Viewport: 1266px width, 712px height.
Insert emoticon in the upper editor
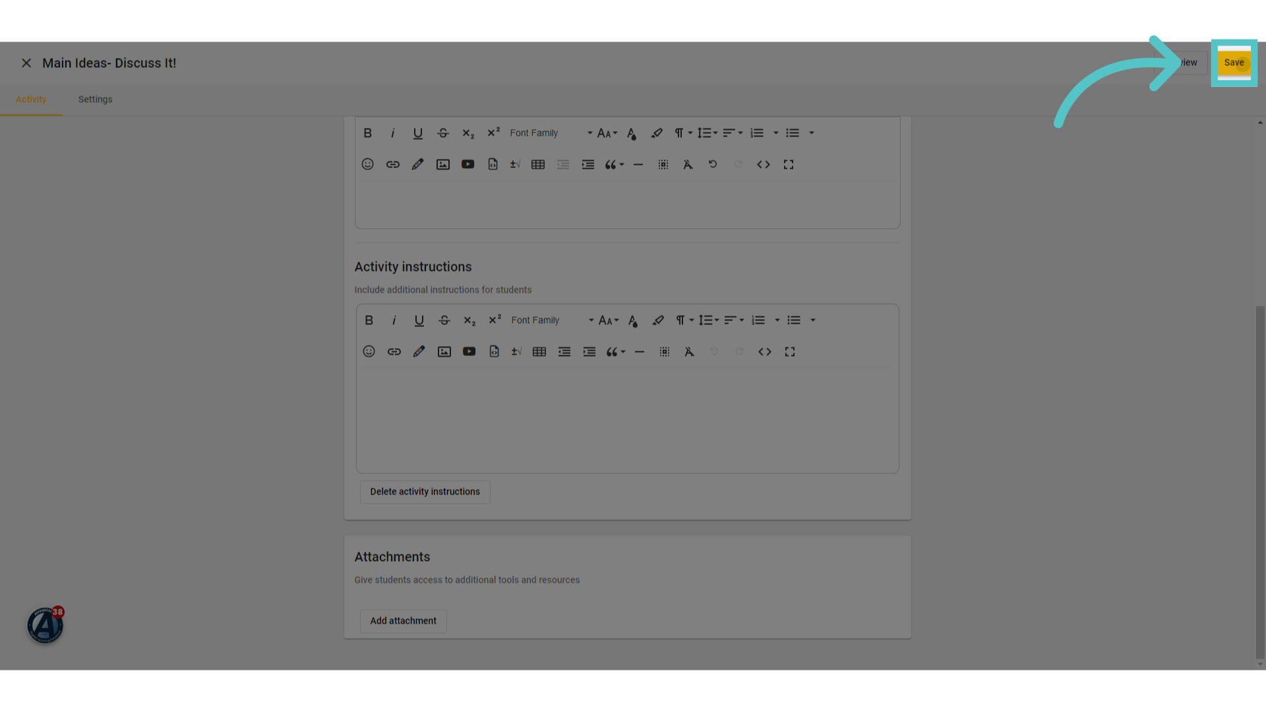(368, 164)
